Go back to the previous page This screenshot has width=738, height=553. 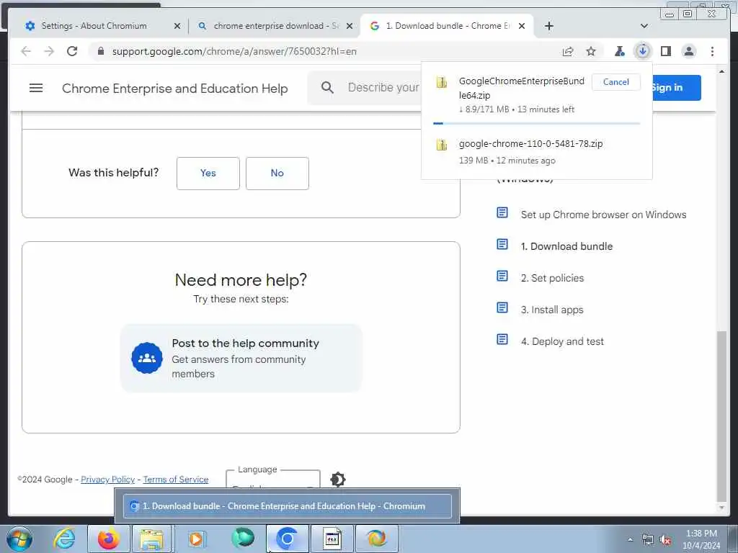[26, 51]
